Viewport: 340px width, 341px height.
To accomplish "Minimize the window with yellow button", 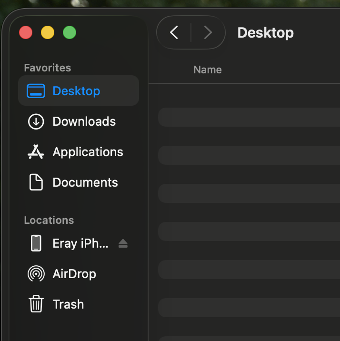I will pyautogui.click(x=48, y=32).
